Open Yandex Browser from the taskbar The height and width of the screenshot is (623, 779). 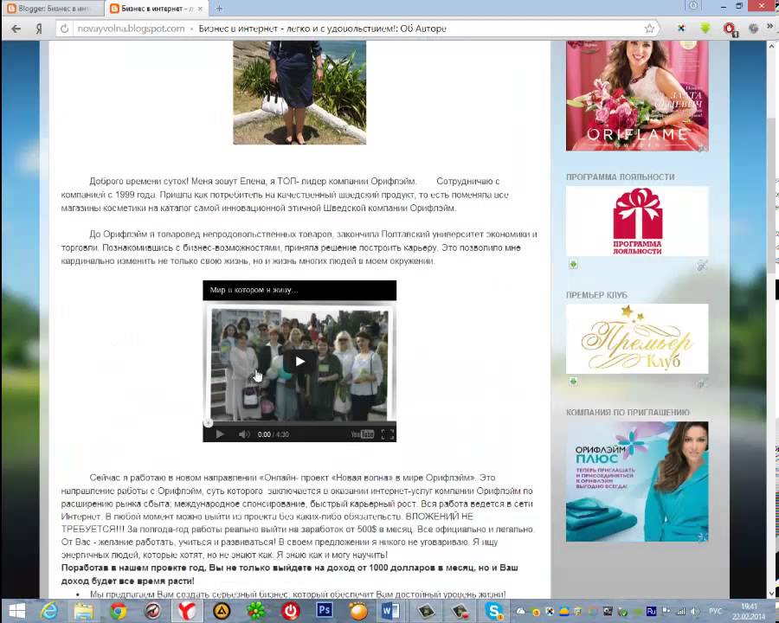[187, 611]
